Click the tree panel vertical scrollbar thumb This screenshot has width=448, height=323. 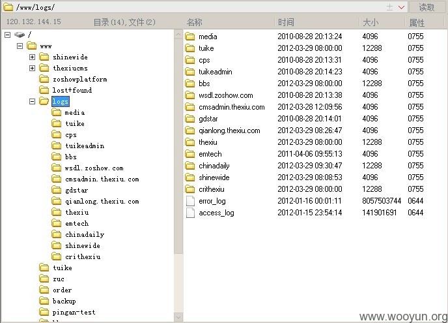tap(178, 146)
